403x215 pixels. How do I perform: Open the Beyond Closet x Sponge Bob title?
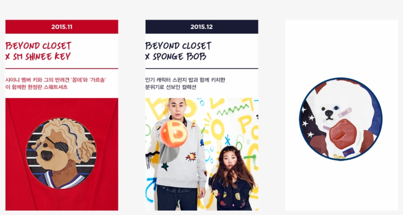pyautogui.click(x=178, y=51)
